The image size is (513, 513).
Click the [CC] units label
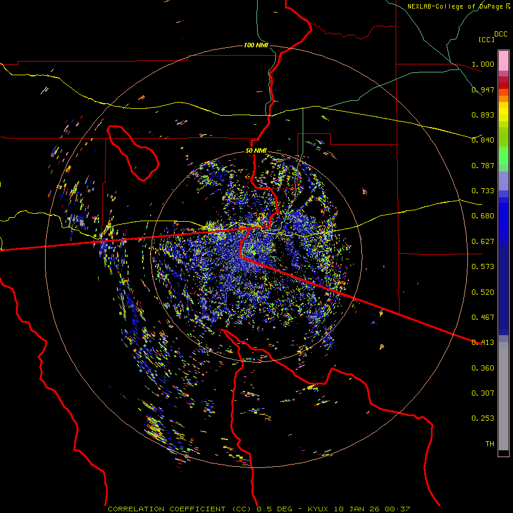coord(486,39)
